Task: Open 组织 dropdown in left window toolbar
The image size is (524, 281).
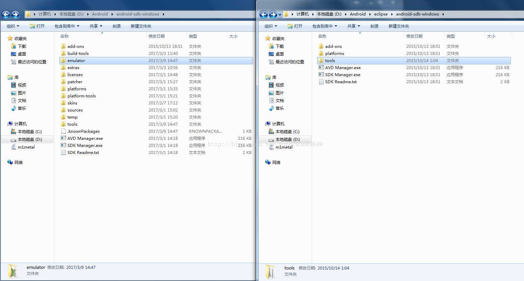Action: (x=13, y=26)
